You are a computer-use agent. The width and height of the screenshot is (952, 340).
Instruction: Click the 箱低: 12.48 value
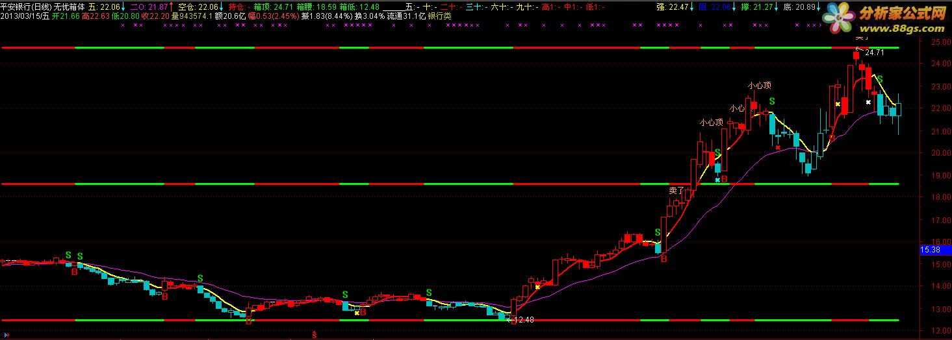pos(359,7)
